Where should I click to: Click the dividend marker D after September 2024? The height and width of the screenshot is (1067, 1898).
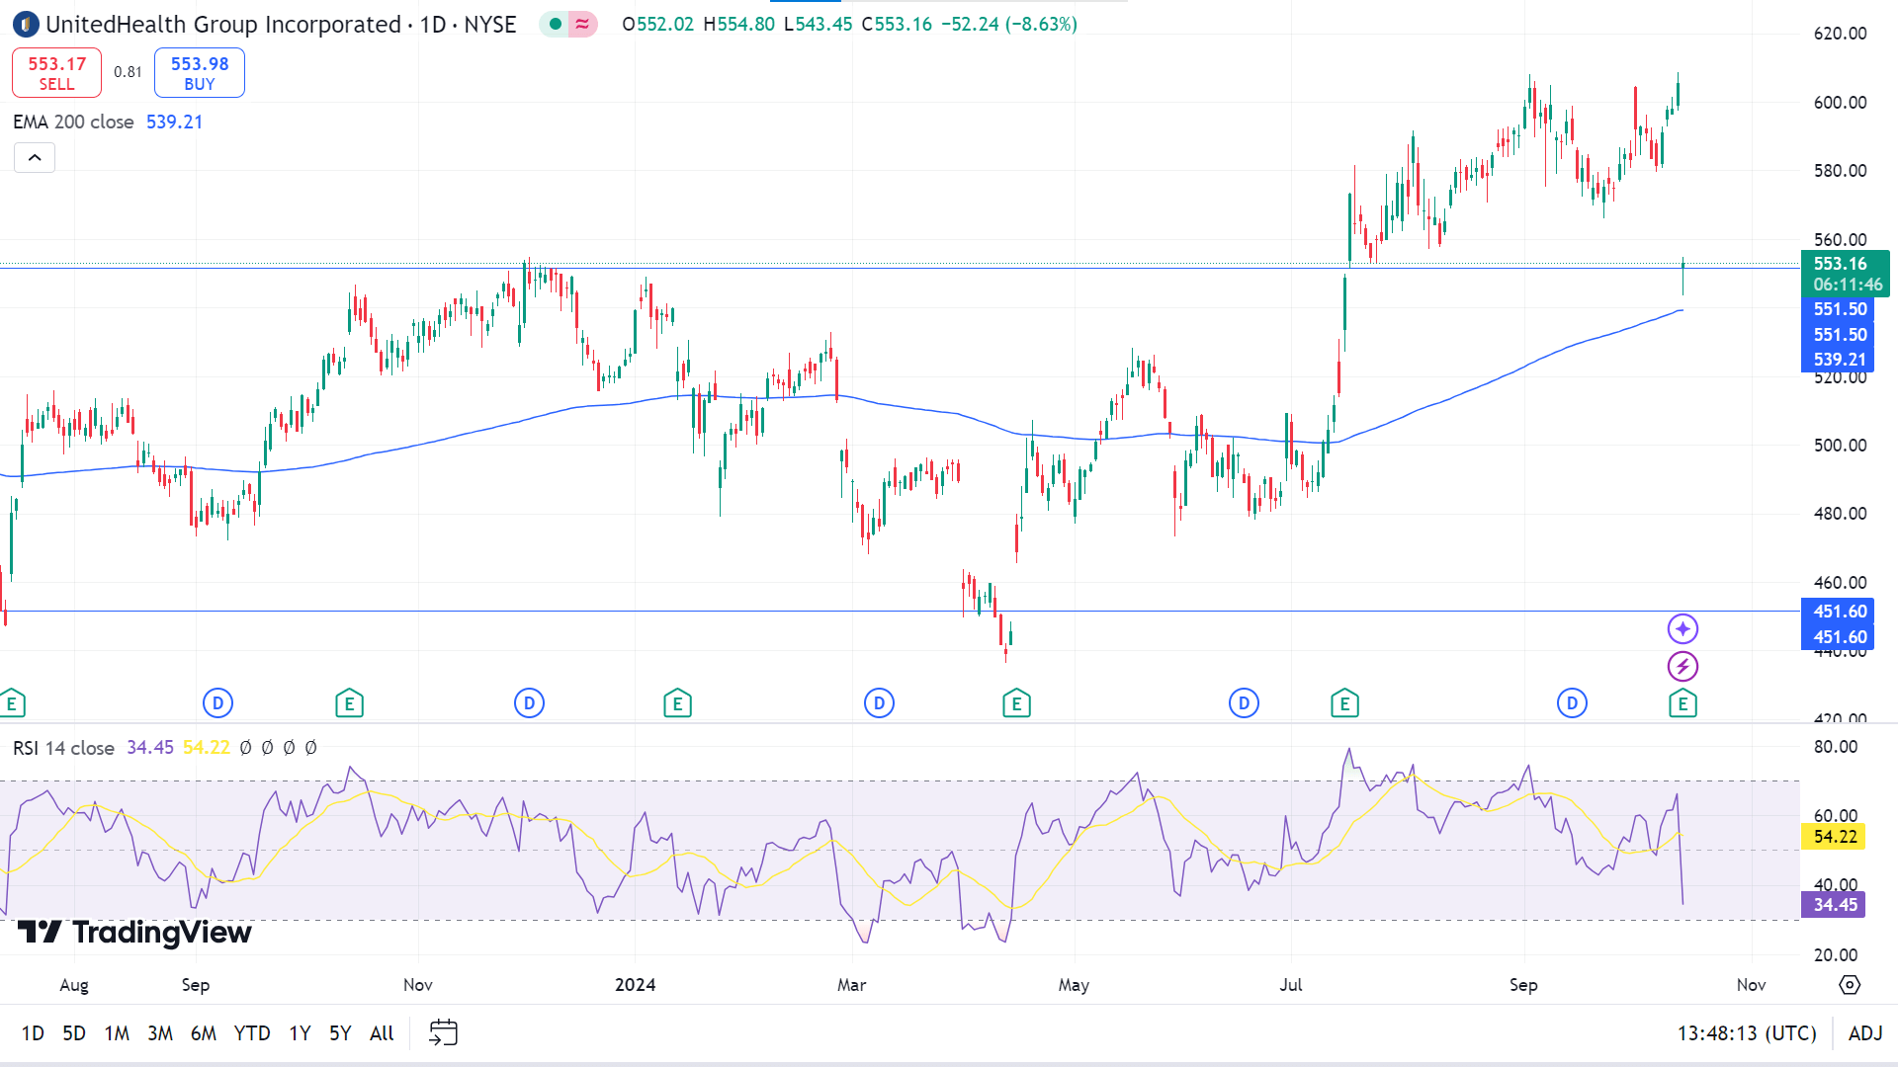pos(1572,703)
